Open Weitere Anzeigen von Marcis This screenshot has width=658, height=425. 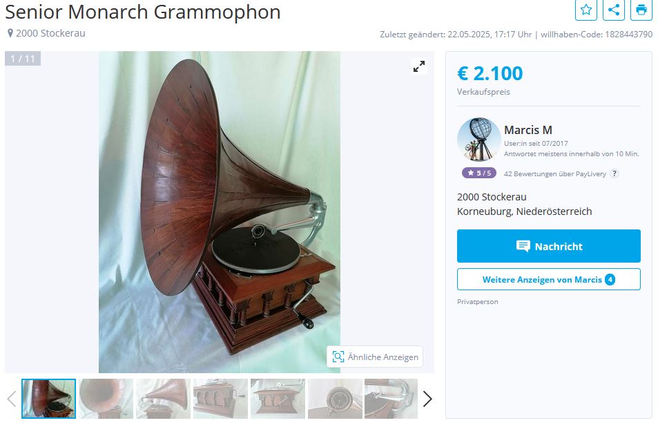pyautogui.click(x=548, y=279)
